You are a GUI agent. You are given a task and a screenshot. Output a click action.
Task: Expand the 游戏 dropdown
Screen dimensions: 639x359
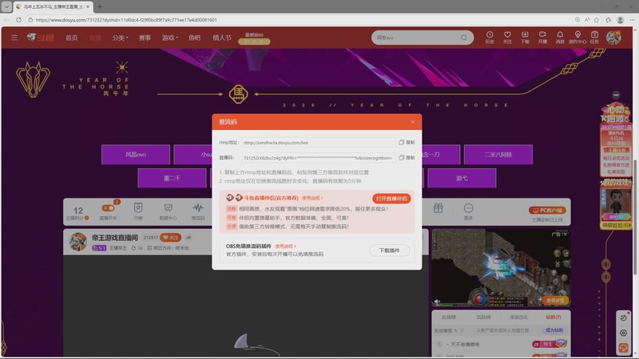170,37
